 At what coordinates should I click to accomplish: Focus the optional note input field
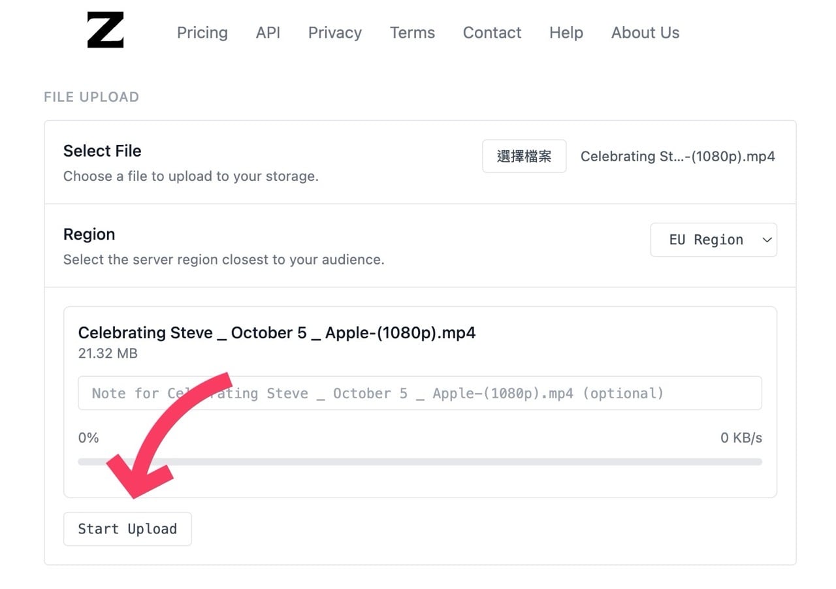[419, 393]
